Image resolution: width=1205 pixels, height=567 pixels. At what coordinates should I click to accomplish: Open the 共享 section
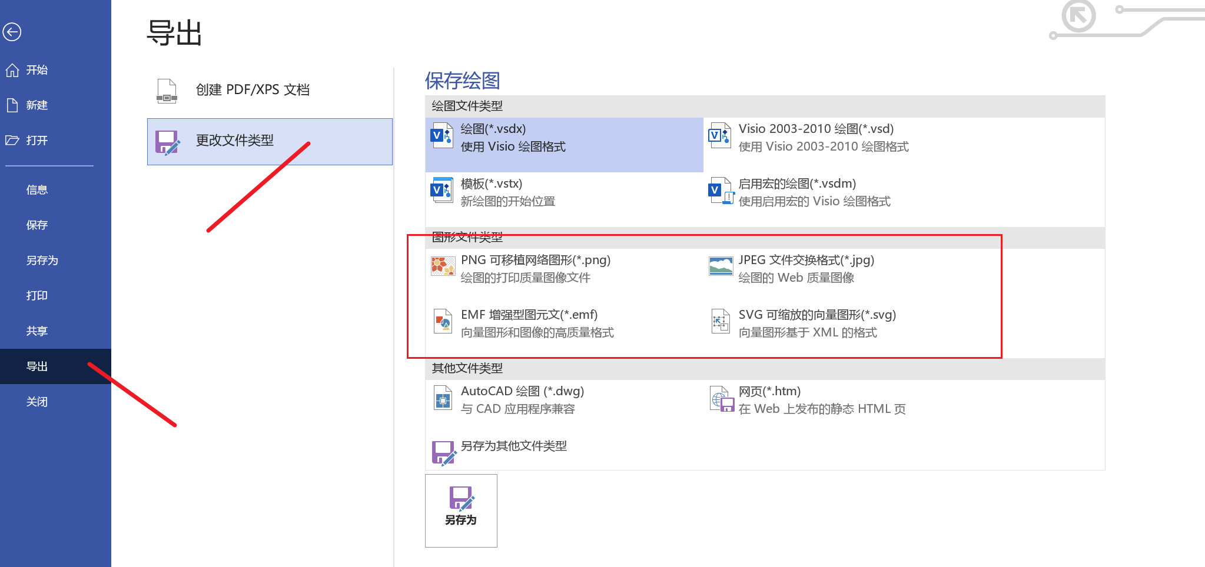pyautogui.click(x=37, y=331)
